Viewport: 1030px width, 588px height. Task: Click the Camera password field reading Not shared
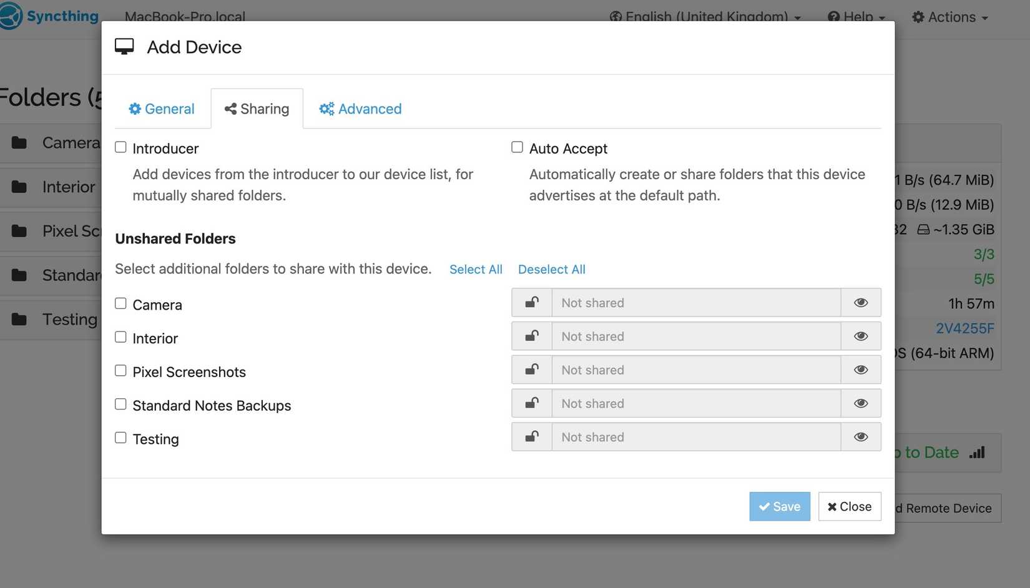(x=696, y=303)
